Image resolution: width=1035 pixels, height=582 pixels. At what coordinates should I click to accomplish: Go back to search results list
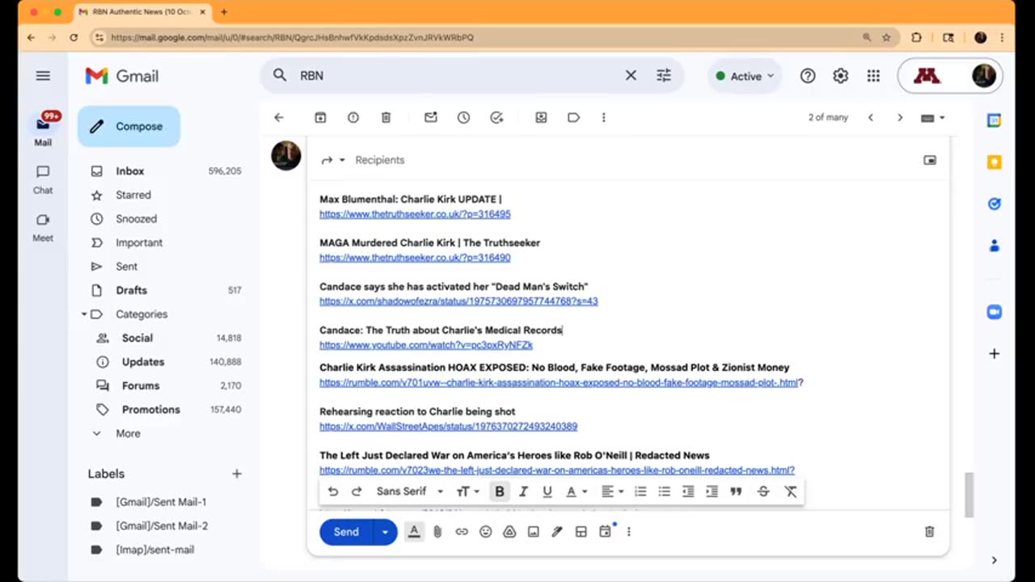point(279,117)
